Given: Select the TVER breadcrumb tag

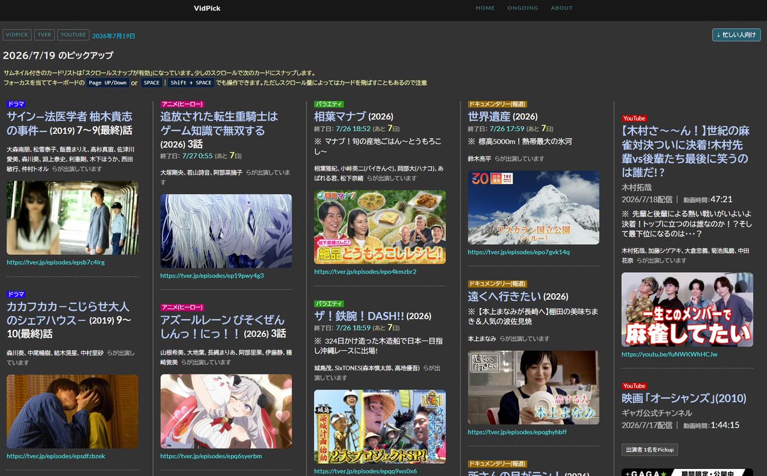Looking at the screenshot, I should tap(45, 35).
